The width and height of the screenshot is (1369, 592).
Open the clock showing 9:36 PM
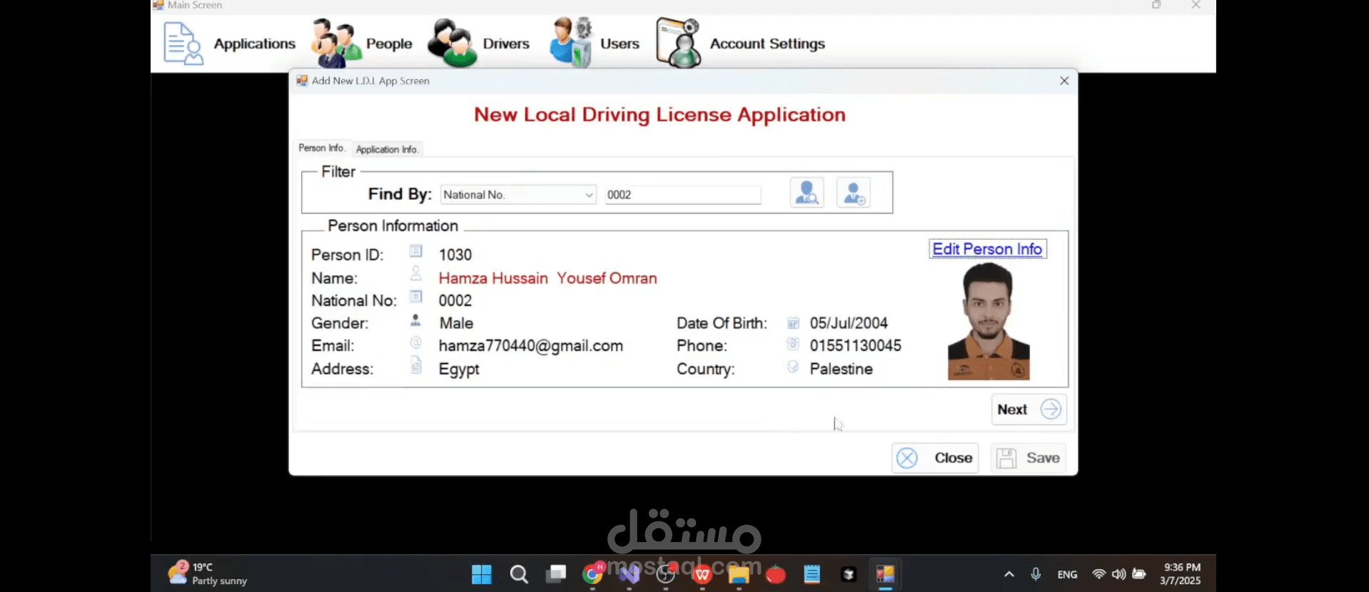tap(1181, 574)
